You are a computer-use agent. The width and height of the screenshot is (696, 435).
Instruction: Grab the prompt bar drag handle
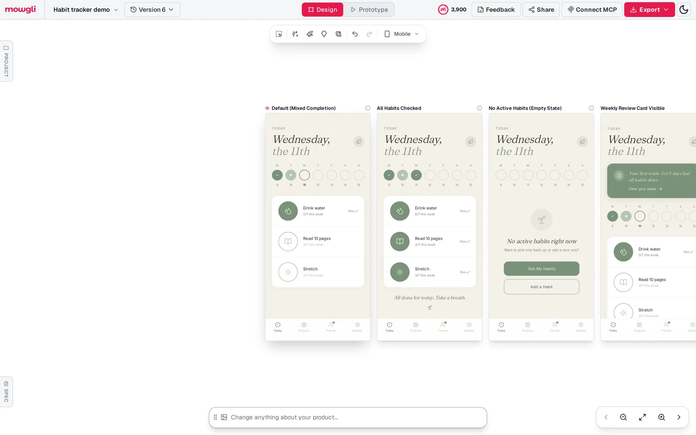pos(215,417)
